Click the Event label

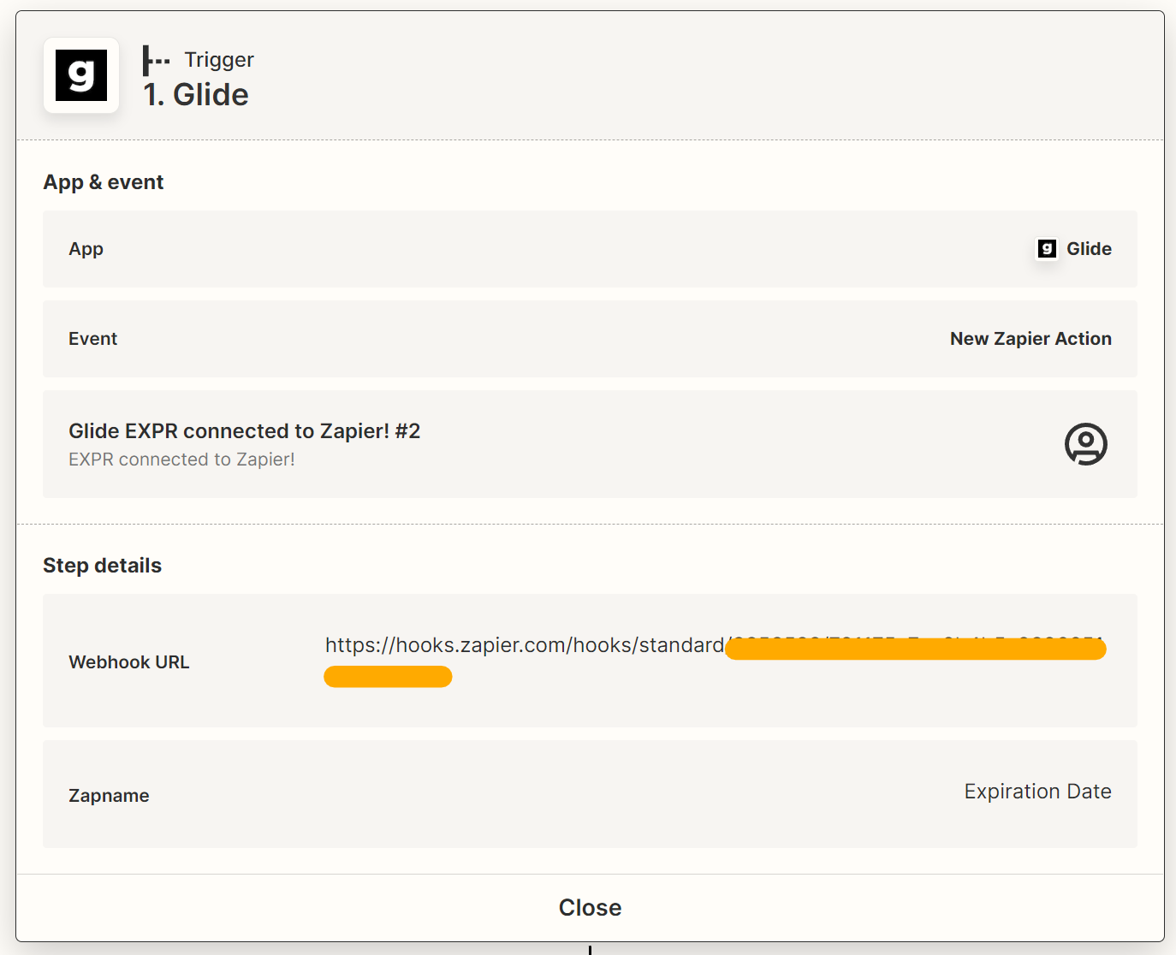[92, 339]
